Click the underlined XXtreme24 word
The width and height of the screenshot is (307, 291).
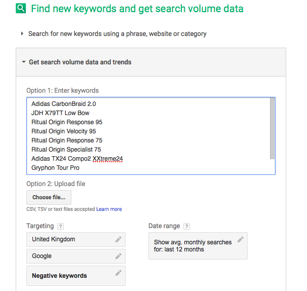coord(108,159)
